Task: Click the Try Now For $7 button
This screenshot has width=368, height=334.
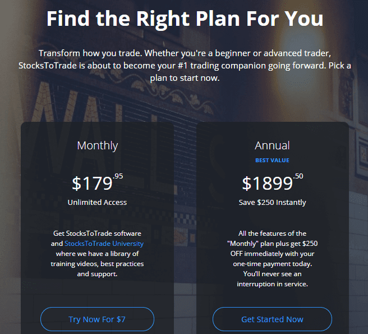Action: click(97, 319)
